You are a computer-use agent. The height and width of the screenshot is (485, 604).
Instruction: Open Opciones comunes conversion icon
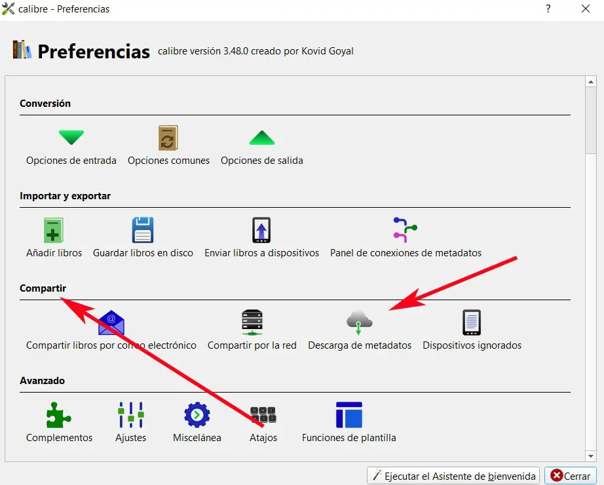tap(168, 138)
